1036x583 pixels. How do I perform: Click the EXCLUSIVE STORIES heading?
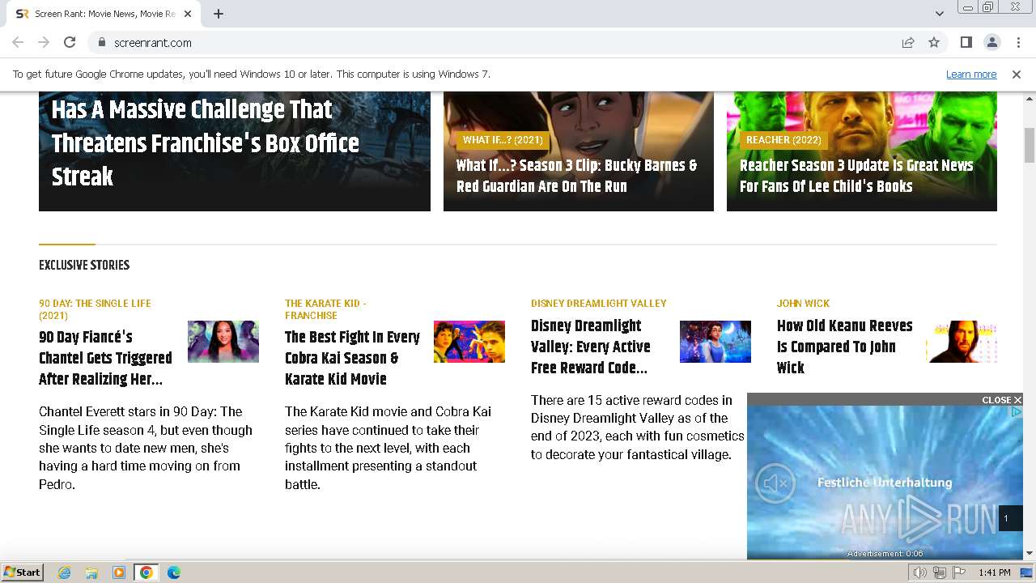(x=84, y=265)
